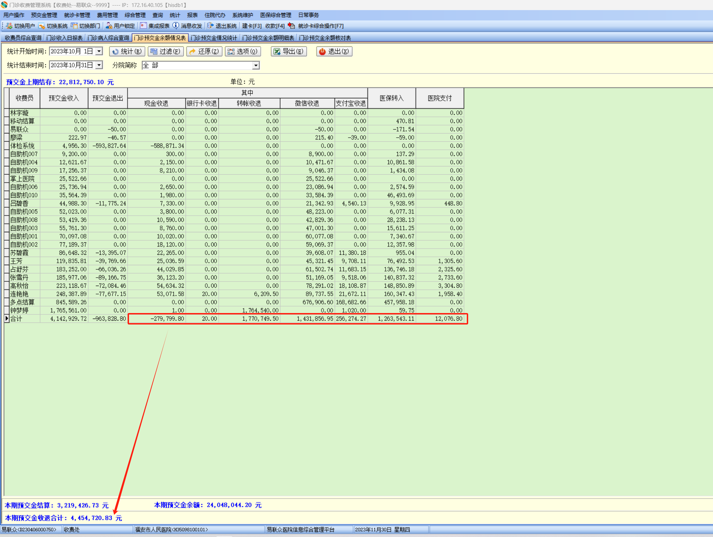Screen dimensions: 713x537
Task: Click the 切换系统 switch system icon
Action: click(42, 26)
